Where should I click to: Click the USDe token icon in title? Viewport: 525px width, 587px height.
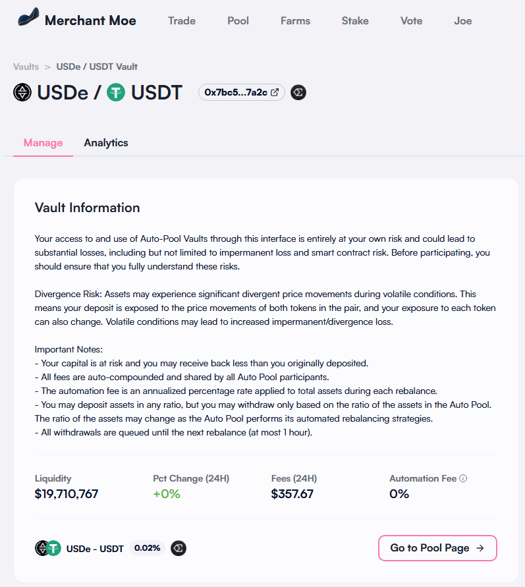[22, 92]
